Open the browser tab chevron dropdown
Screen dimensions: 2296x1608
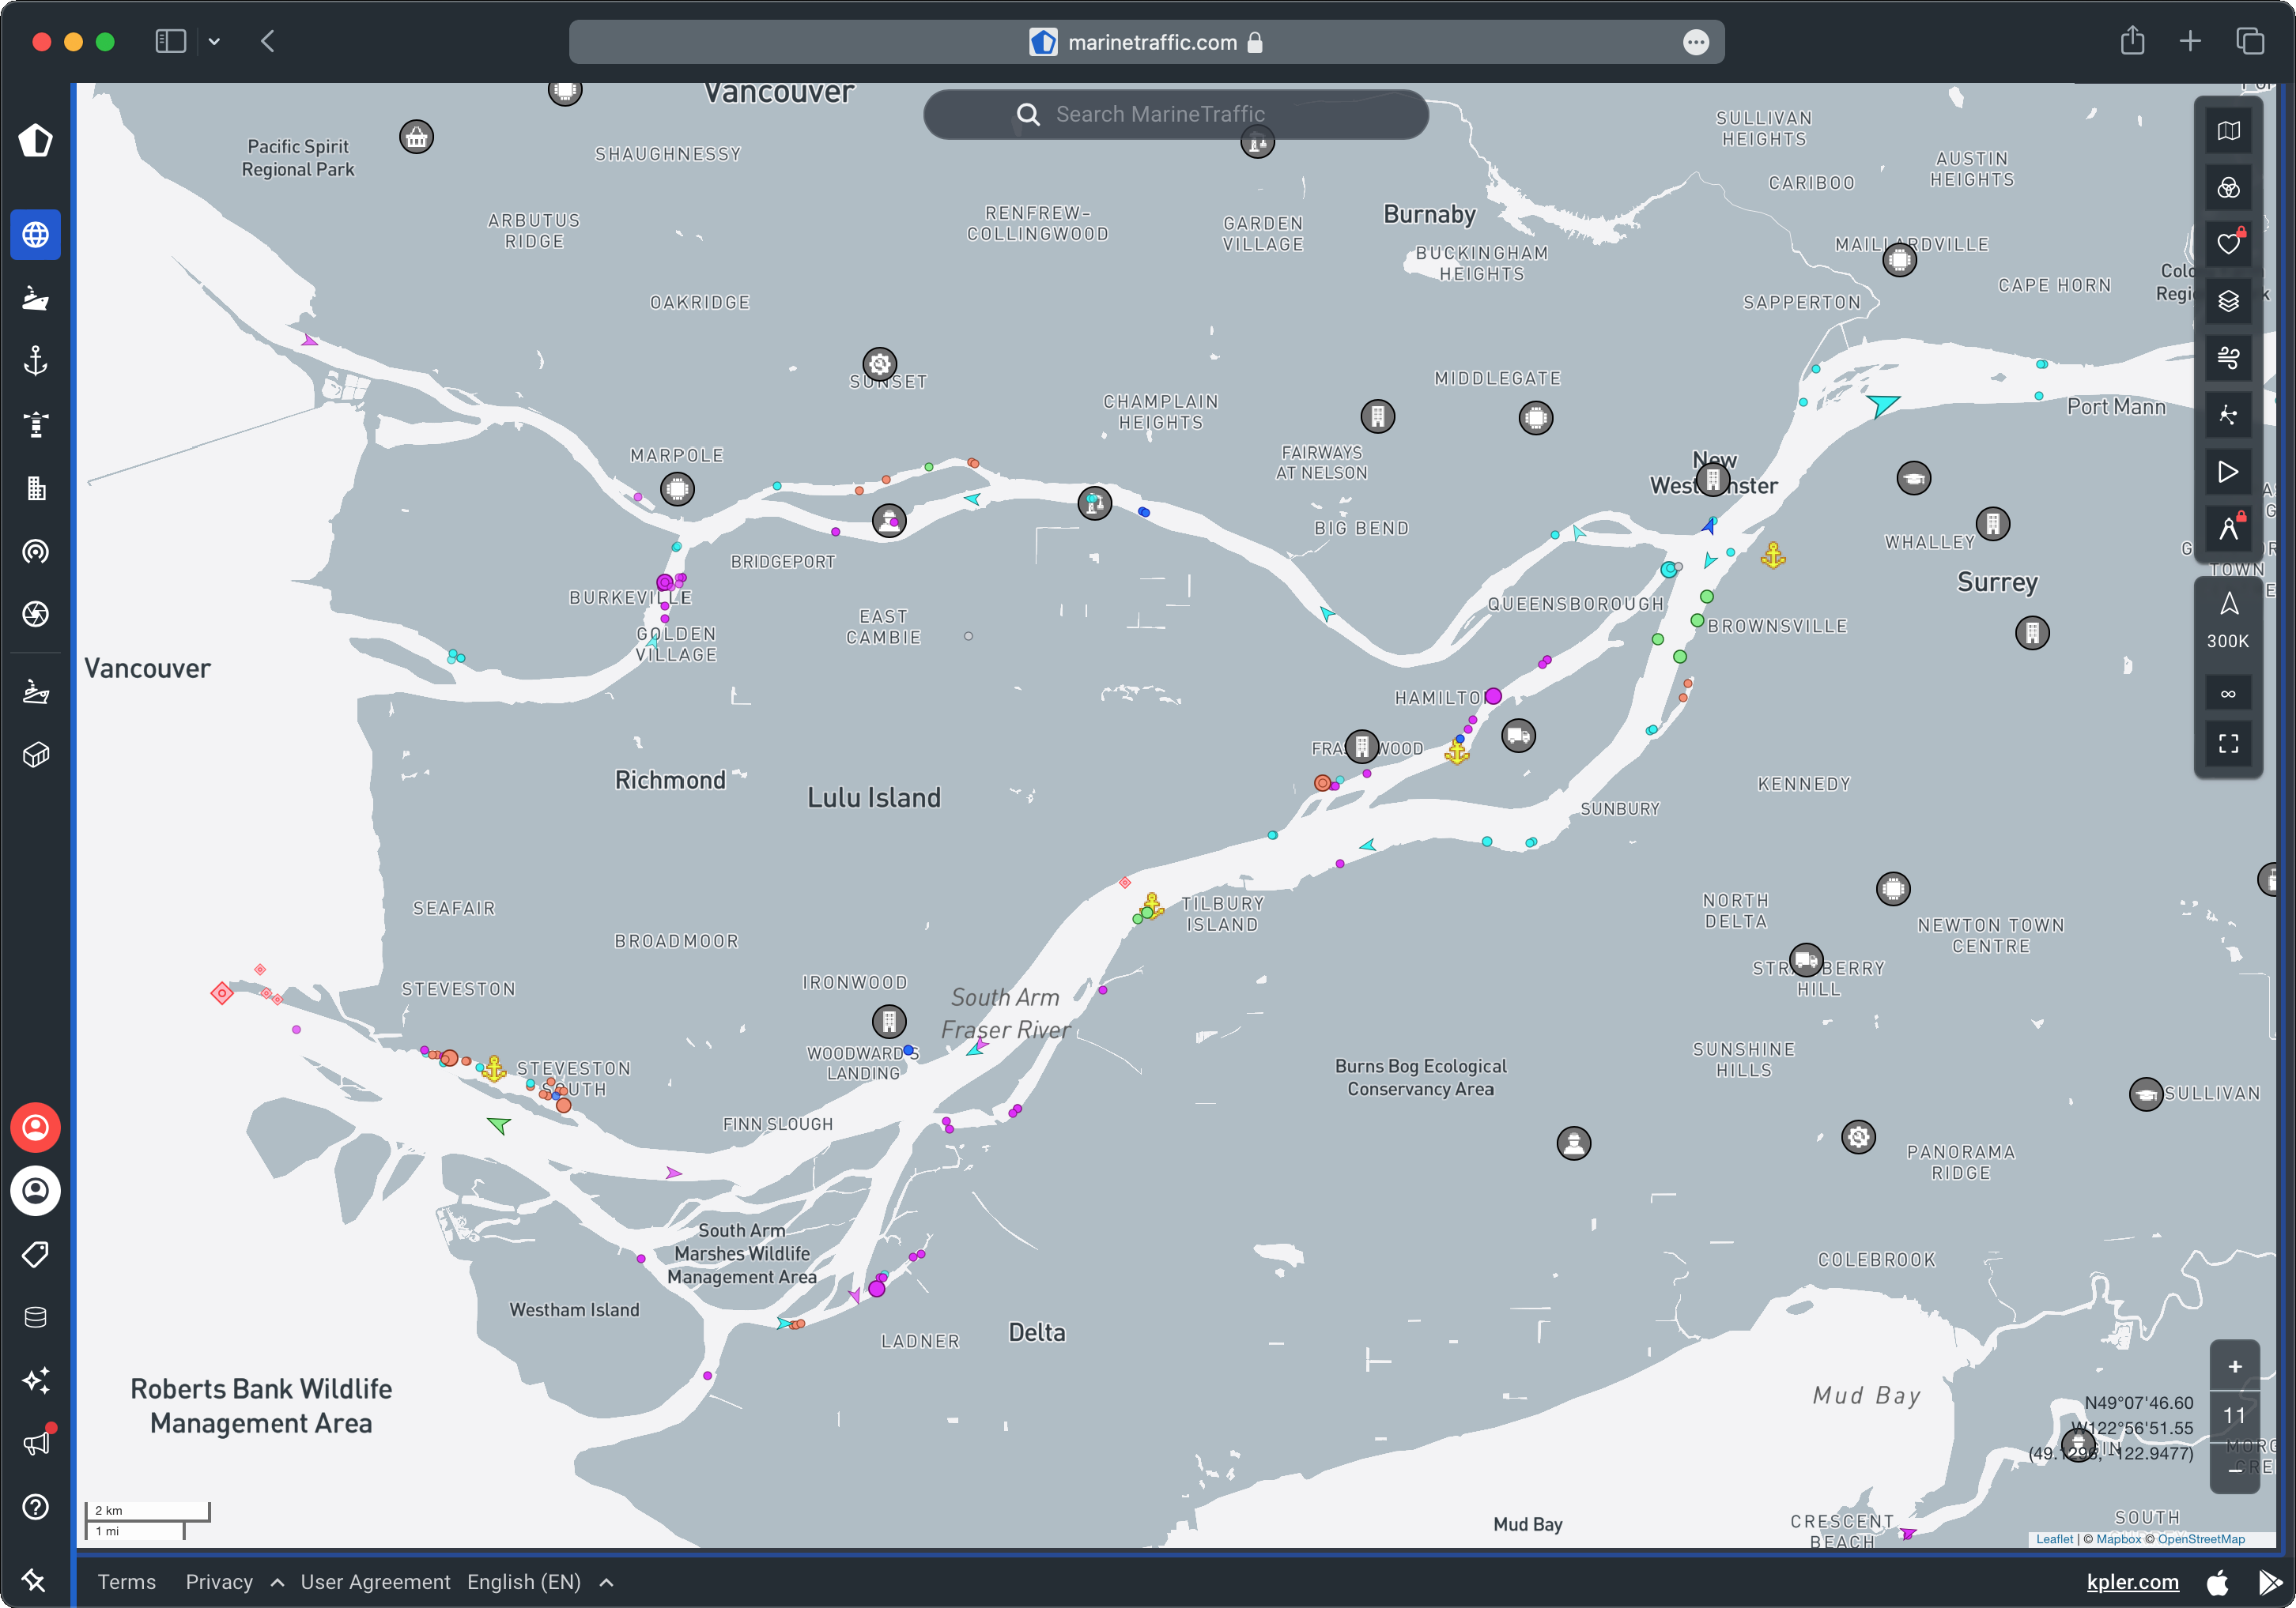click(x=215, y=41)
